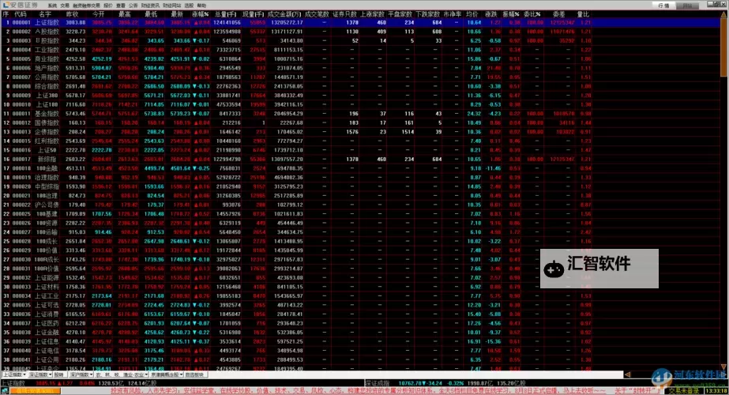The image size is (729, 395).
Task: Switch to the 行情 tab
Action: pyautogui.click(x=663, y=5)
